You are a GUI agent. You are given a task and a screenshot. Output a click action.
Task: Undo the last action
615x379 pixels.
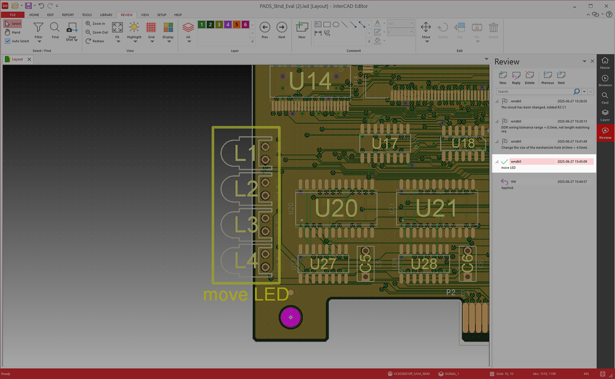41,6
